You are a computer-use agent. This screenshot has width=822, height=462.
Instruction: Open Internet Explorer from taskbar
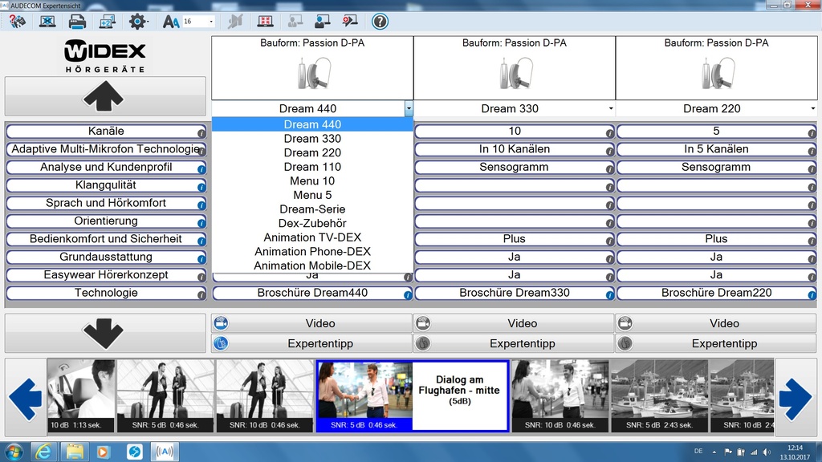coord(43,452)
